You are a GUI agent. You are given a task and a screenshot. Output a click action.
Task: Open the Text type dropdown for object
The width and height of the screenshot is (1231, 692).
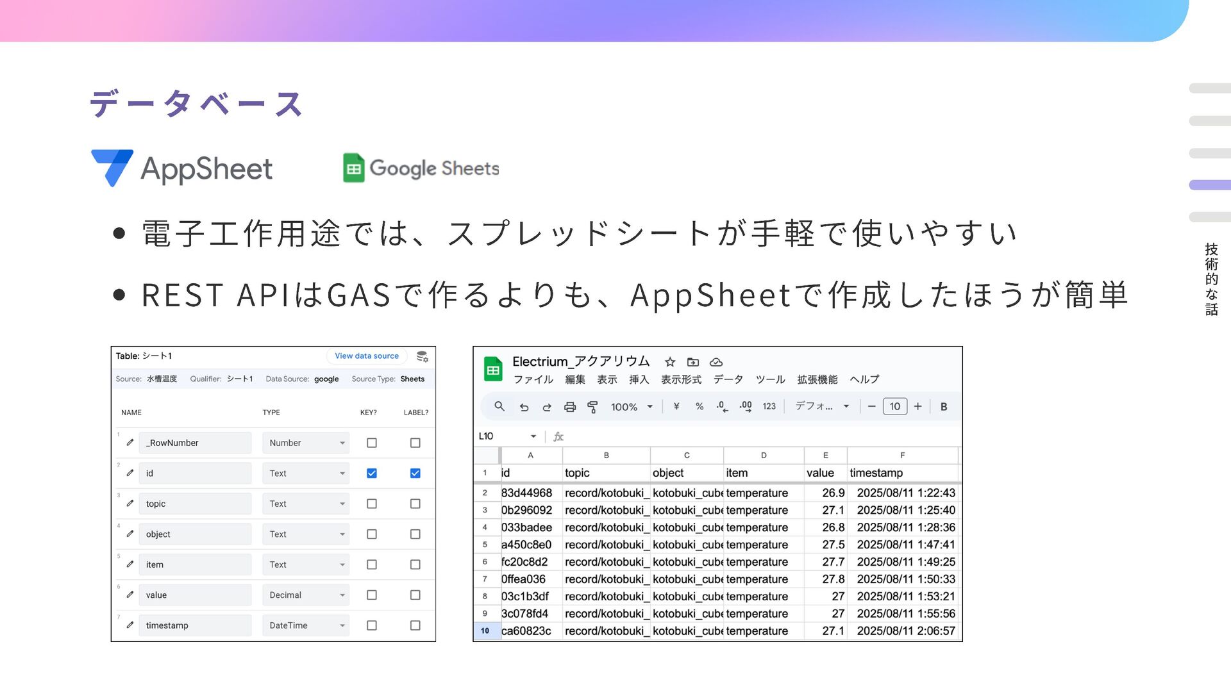tap(306, 534)
